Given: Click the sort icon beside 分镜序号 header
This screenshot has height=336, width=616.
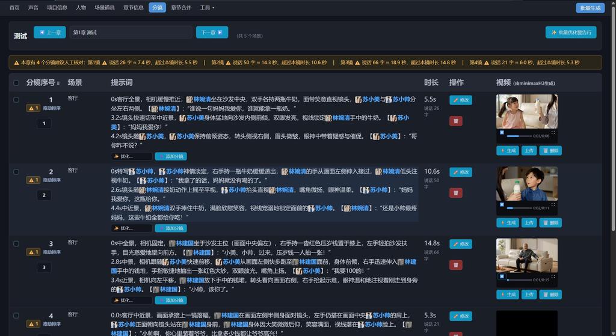Looking at the screenshot, I should [x=58, y=83].
